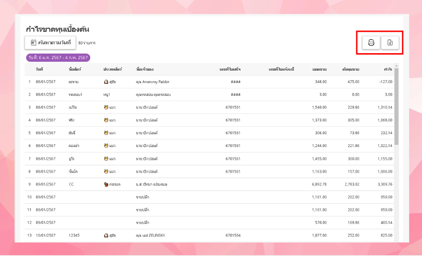Select owner คุณ Anatomy Rabbit in row 1
This screenshot has width=422, height=256.
click(x=153, y=82)
